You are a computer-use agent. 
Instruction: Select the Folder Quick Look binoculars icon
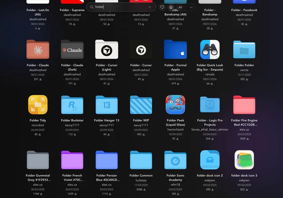click(210, 49)
